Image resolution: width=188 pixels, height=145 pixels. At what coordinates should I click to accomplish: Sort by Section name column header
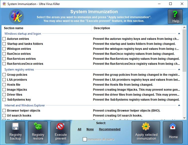click(46, 28)
